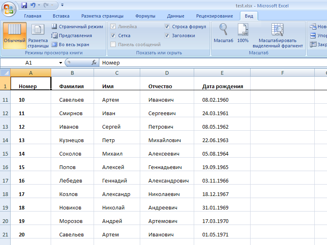Open the Redo history dropdown arrow
The image size is (327, 245).
point(52,5)
